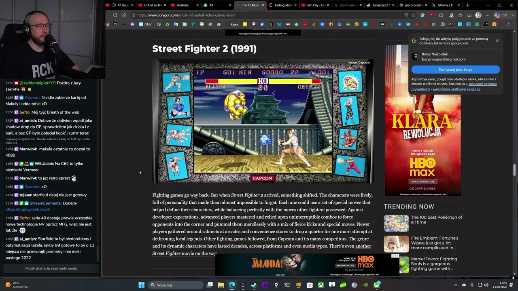Launch Steam from the taskbar
Image resolution: width=518 pixels, height=291 pixels.
[x=254, y=285]
